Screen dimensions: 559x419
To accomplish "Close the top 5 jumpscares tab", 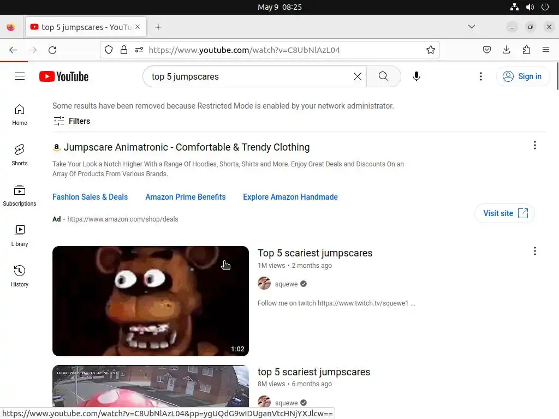I will [138, 27].
